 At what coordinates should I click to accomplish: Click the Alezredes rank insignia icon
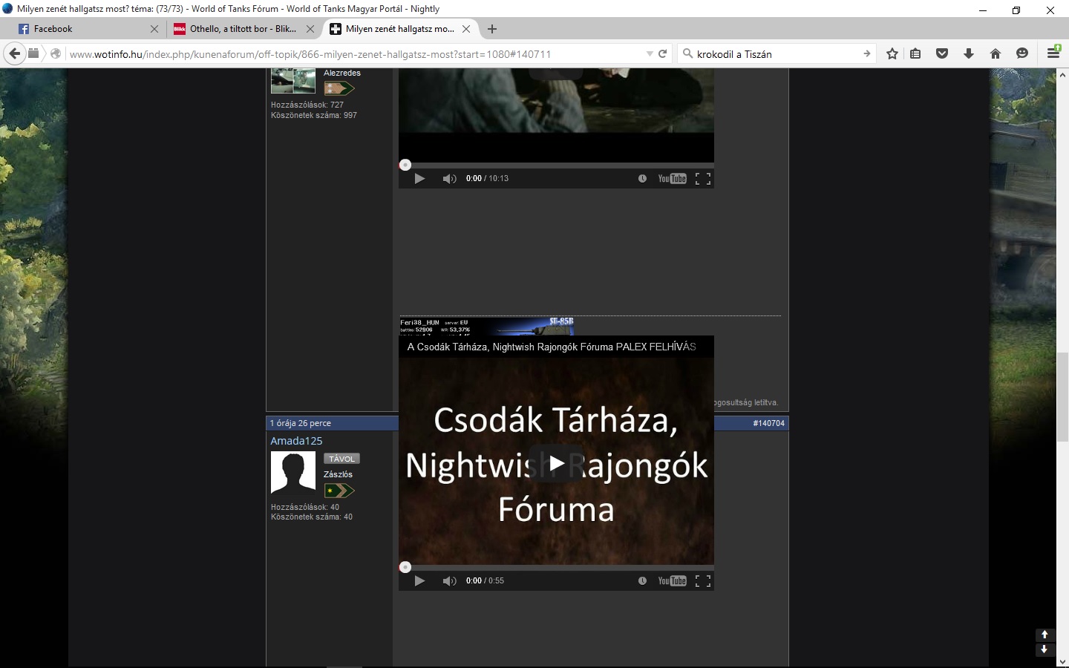tap(339, 88)
